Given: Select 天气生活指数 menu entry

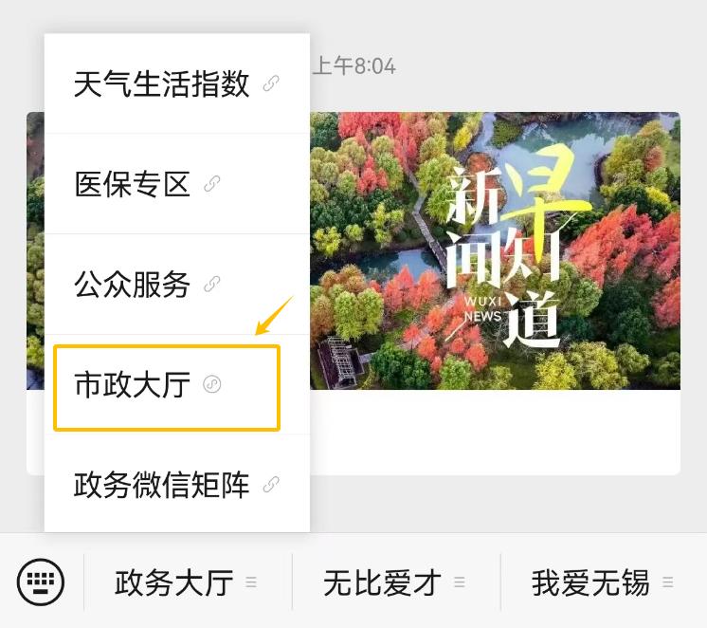Looking at the screenshot, I should point(176,83).
